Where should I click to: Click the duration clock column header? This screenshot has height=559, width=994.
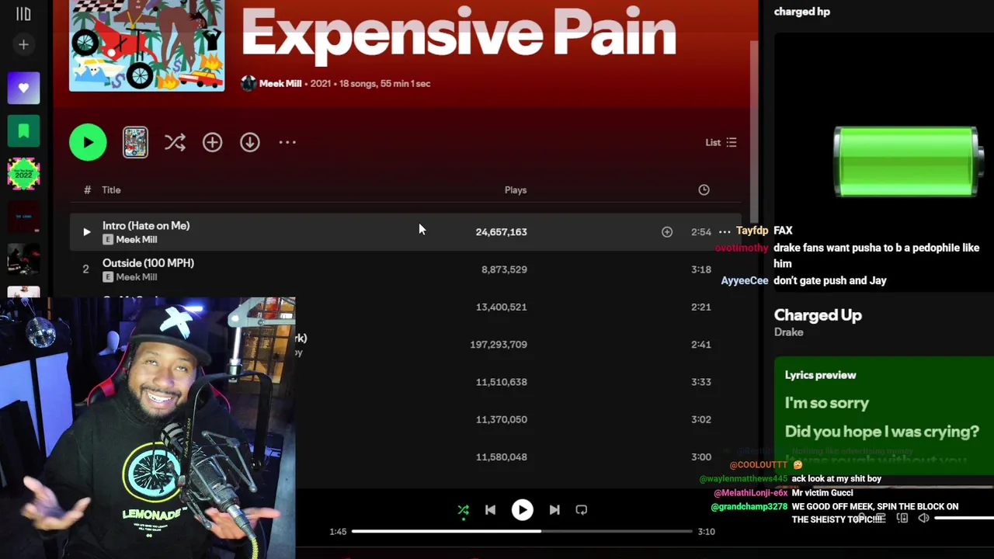tap(704, 189)
